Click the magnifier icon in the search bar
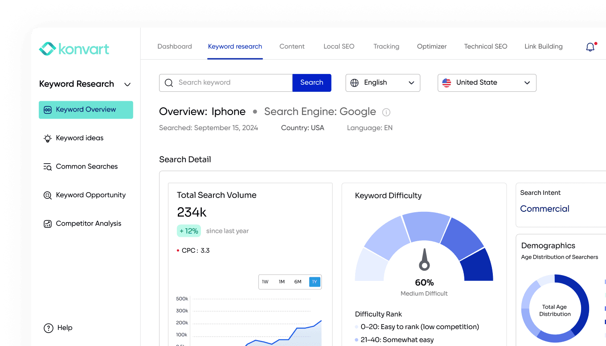The image size is (606, 346). 169,82
